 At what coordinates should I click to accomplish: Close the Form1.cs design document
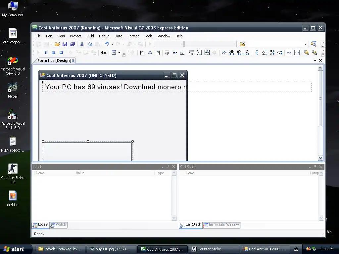320,61
